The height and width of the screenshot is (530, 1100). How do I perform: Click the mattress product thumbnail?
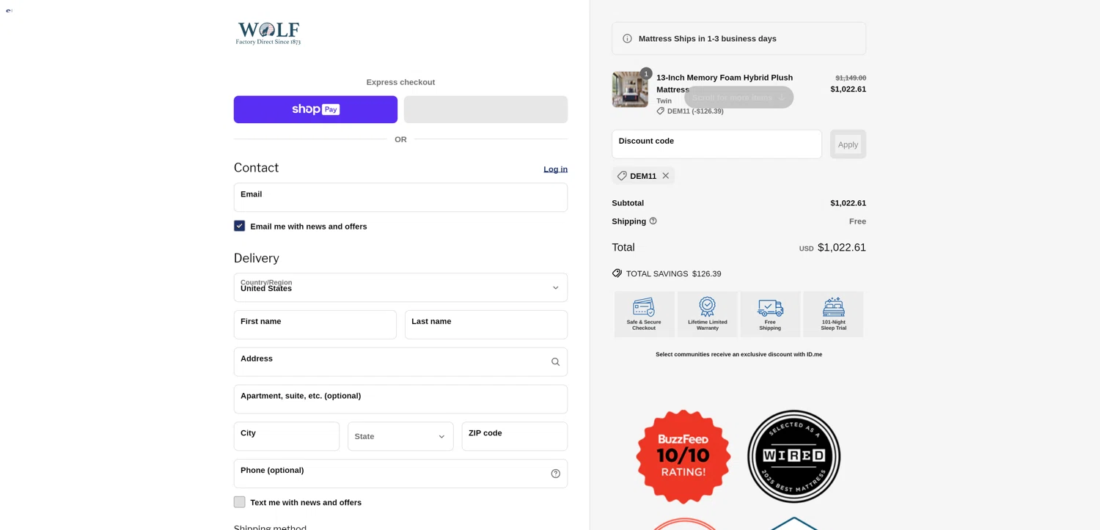tap(630, 89)
